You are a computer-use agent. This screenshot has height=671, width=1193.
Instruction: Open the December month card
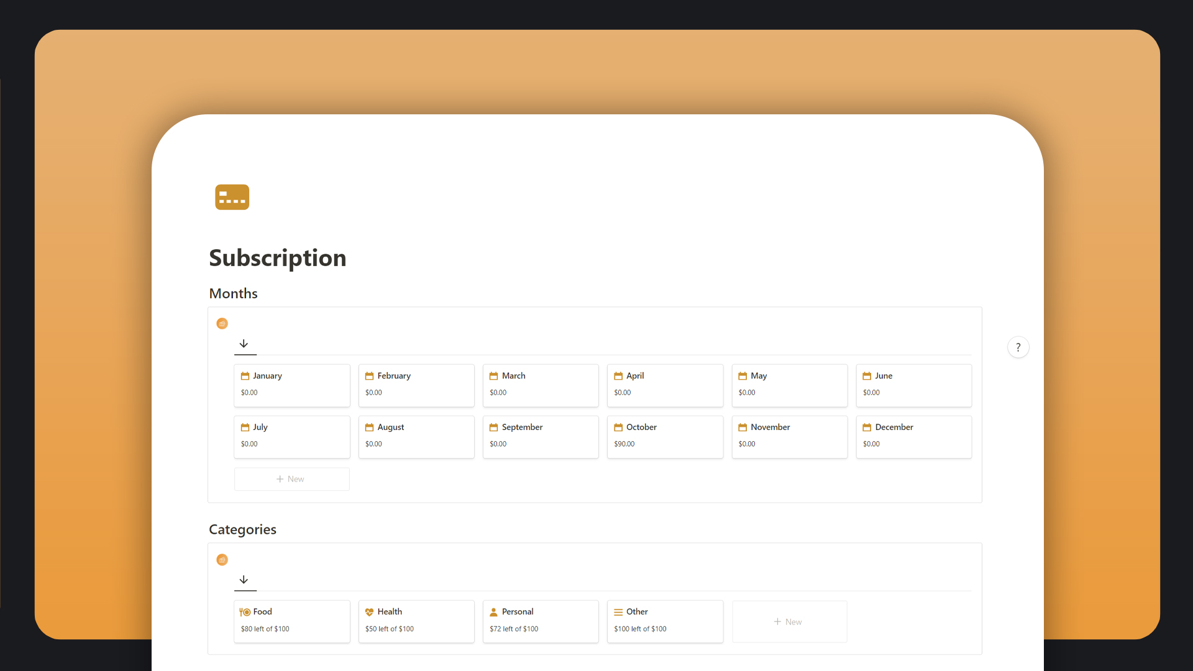(x=913, y=436)
